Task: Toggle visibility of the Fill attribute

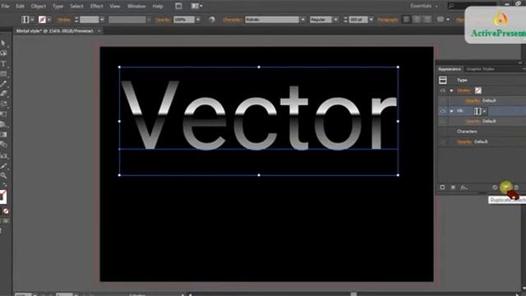Action: coord(443,111)
